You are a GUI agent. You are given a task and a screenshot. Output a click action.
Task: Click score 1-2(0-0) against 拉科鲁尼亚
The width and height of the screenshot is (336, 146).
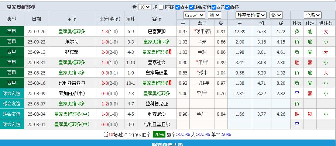point(110,104)
